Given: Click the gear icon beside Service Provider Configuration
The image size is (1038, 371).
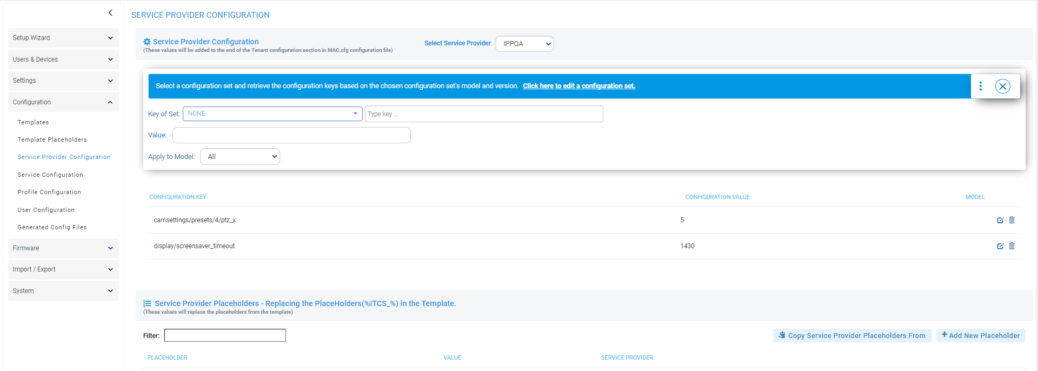Looking at the screenshot, I should point(147,42).
